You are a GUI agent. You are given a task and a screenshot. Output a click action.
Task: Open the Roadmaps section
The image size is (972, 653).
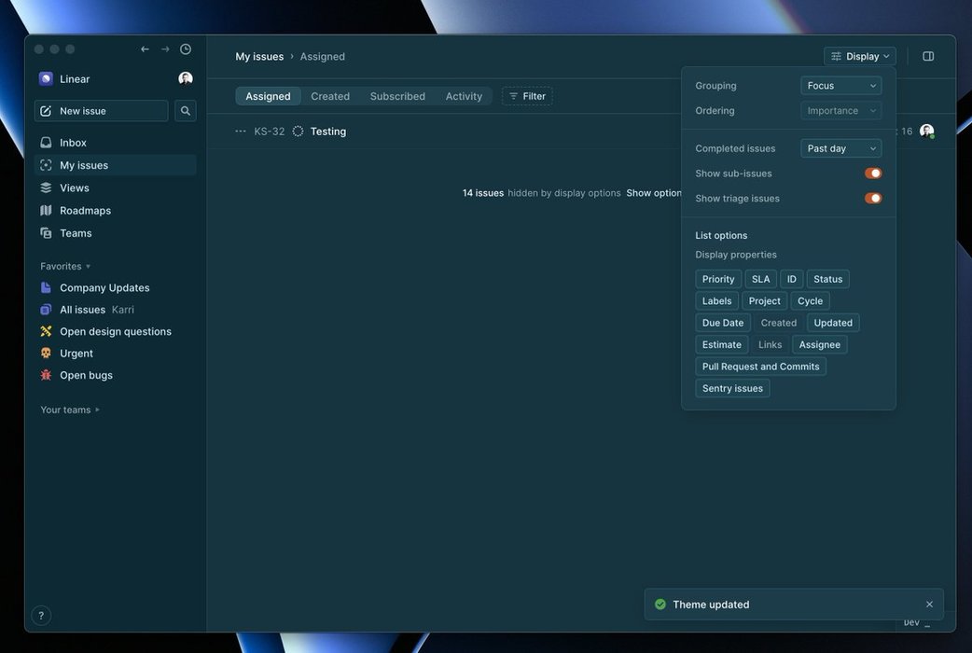85,211
